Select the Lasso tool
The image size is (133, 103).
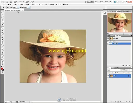click(x=2, y=18)
